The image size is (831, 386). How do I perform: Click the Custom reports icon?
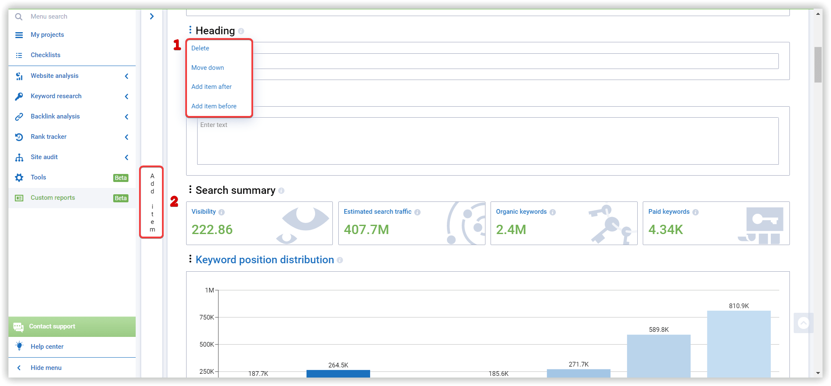click(19, 198)
